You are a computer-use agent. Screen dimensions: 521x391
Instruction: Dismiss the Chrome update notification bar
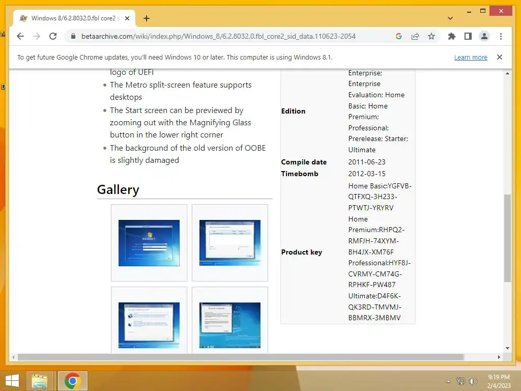click(499, 57)
